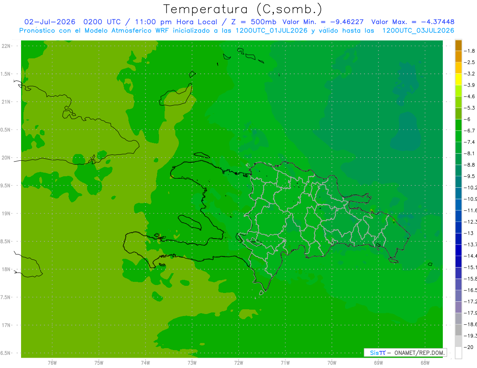Click the legend swatch between -13 and -13.7
477x368 pixels.
[x=458, y=239]
